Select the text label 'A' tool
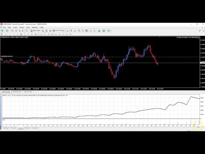 29,34
